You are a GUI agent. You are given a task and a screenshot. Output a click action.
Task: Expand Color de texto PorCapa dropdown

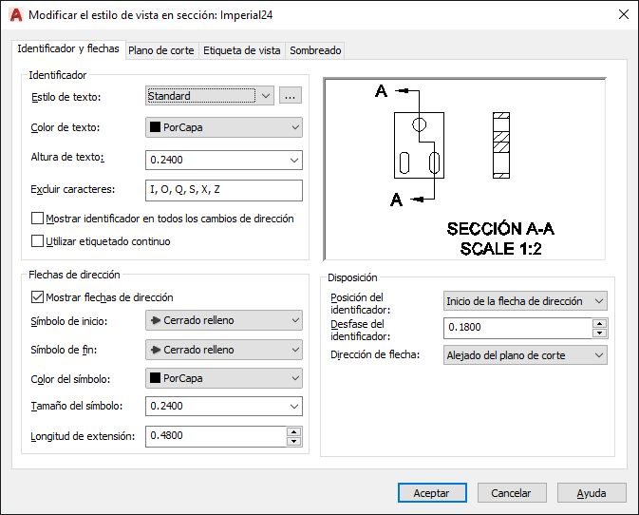pyautogui.click(x=224, y=127)
